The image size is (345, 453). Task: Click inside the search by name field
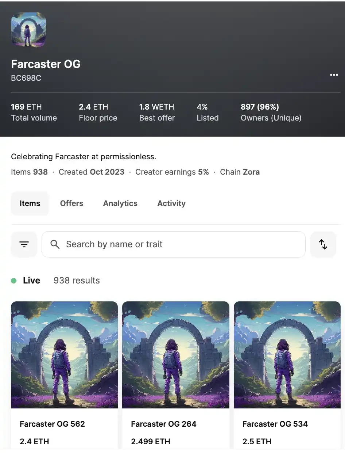173,244
